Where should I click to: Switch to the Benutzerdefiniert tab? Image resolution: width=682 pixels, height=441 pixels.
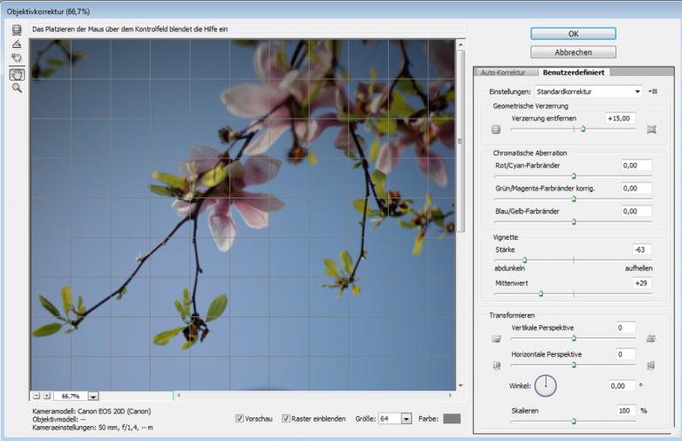pyautogui.click(x=574, y=73)
